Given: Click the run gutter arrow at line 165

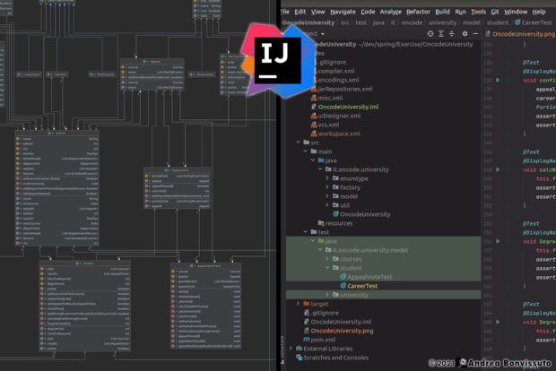Looking at the screenshot, I should click(x=498, y=322).
